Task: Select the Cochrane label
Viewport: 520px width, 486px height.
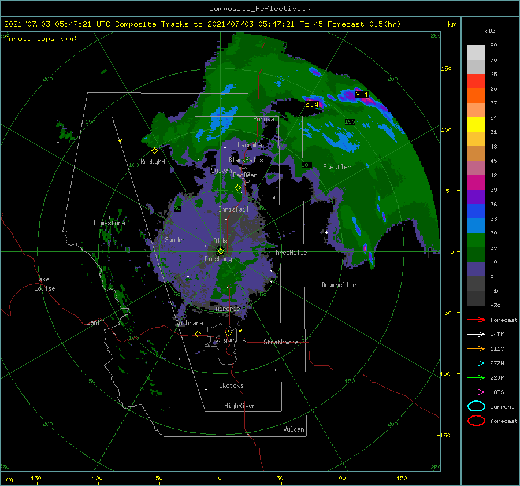Action: (189, 323)
